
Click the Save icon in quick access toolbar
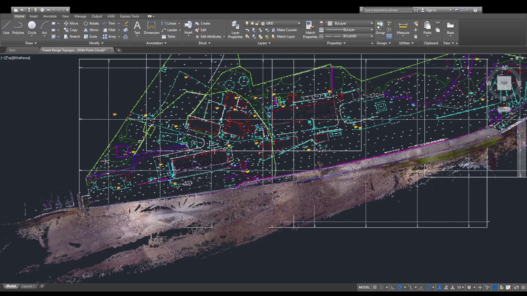[x=29, y=10]
